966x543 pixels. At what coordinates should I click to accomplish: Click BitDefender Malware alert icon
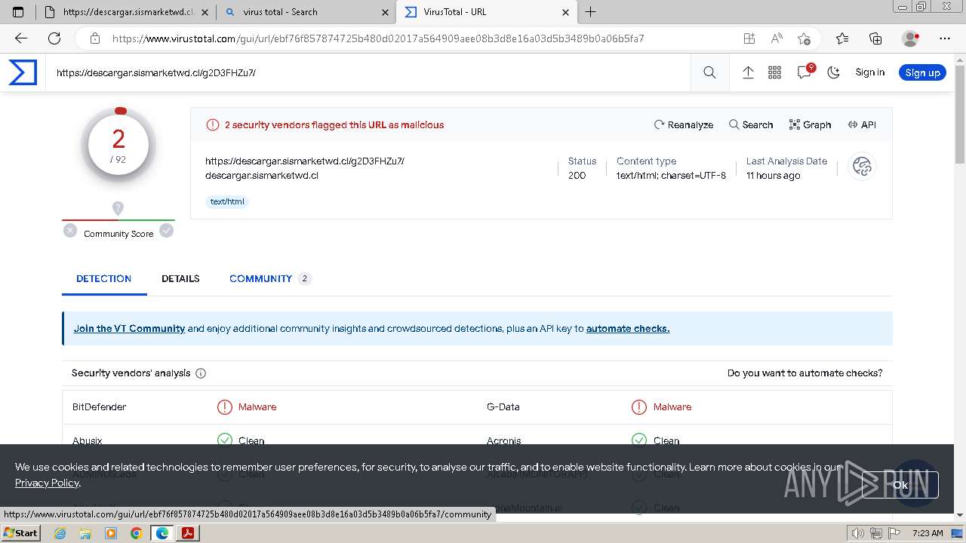coord(225,407)
